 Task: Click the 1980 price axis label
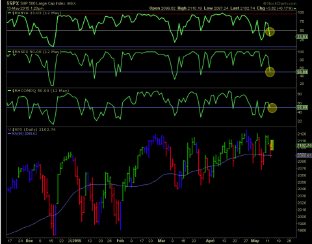(x=302, y=230)
